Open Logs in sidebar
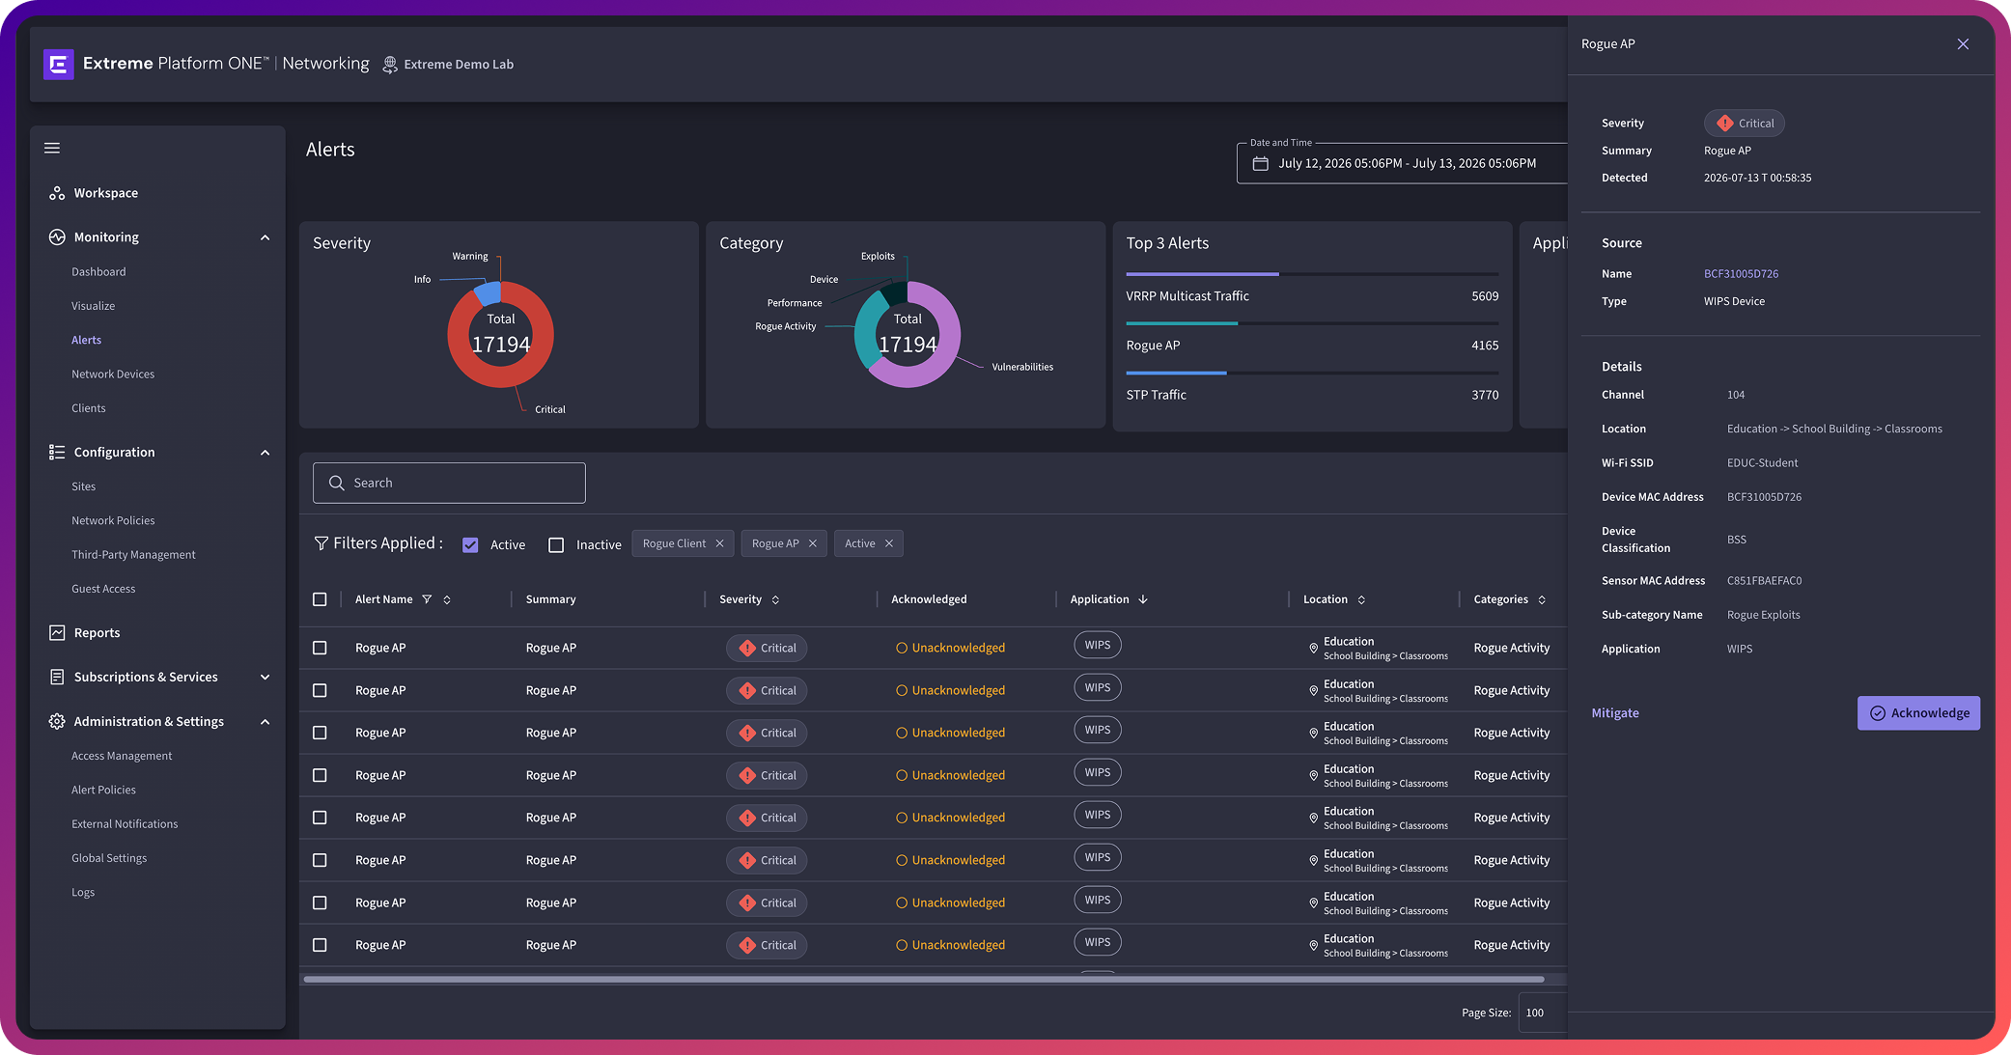The image size is (2011, 1055). point(83,893)
